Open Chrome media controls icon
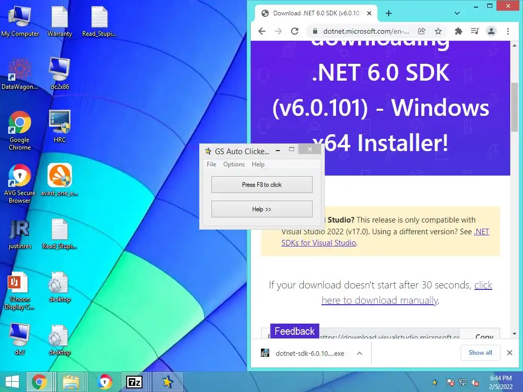This screenshot has width=523, height=392. [x=474, y=31]
